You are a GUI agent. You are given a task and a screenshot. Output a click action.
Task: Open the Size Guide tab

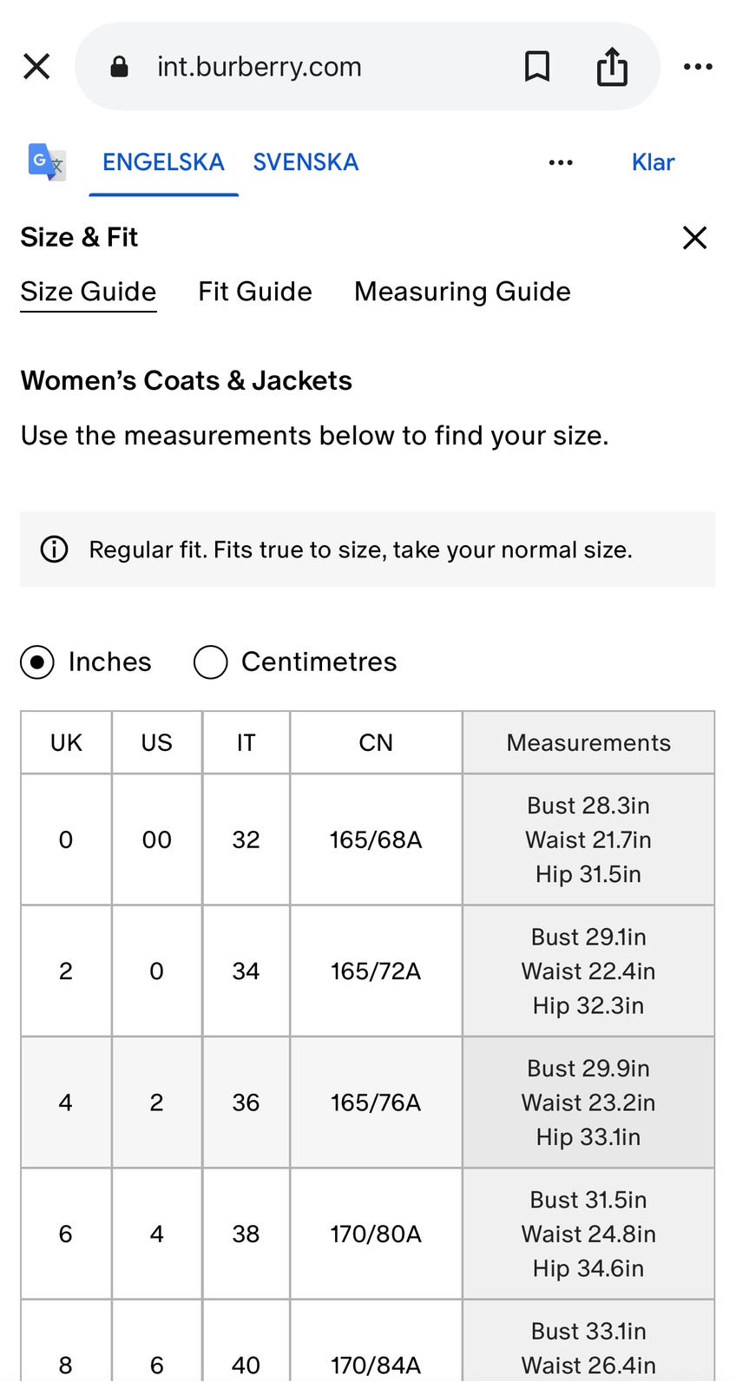click(x=89, y=292)
